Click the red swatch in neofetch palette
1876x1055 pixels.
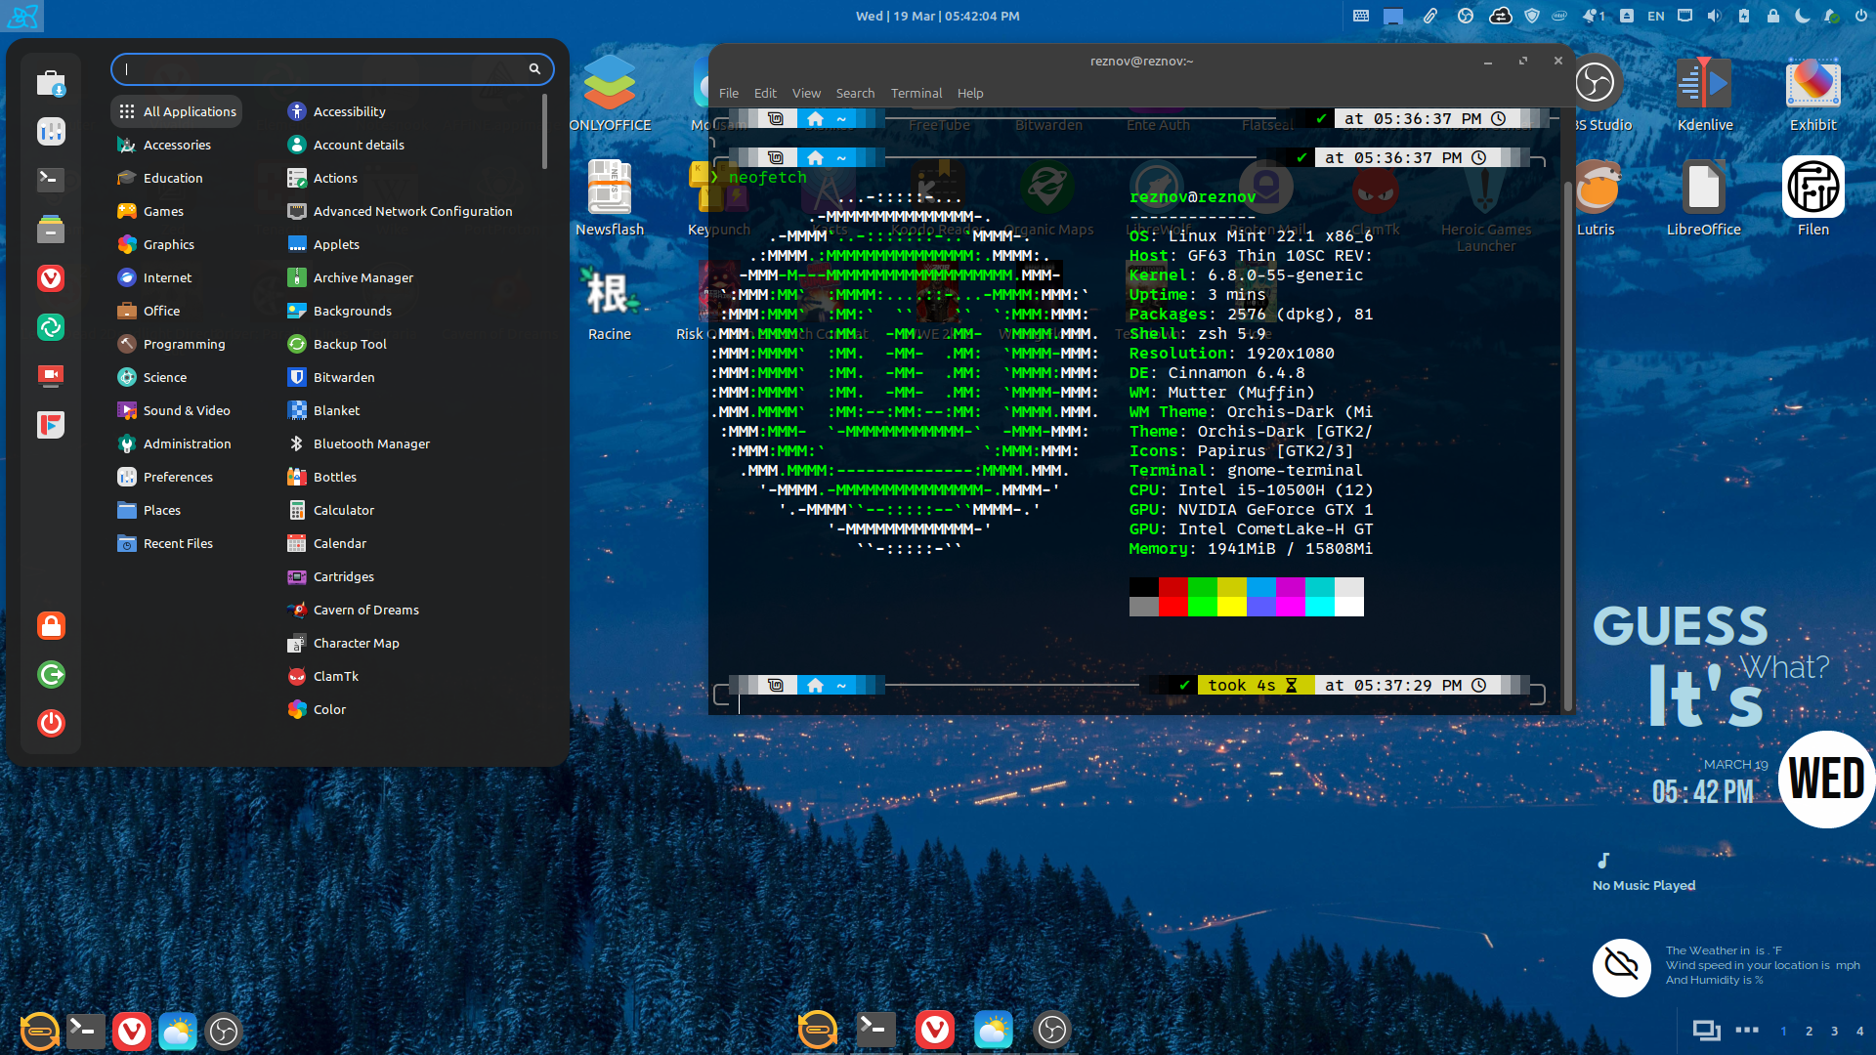pyautogui.click(x=1172, y=587)
